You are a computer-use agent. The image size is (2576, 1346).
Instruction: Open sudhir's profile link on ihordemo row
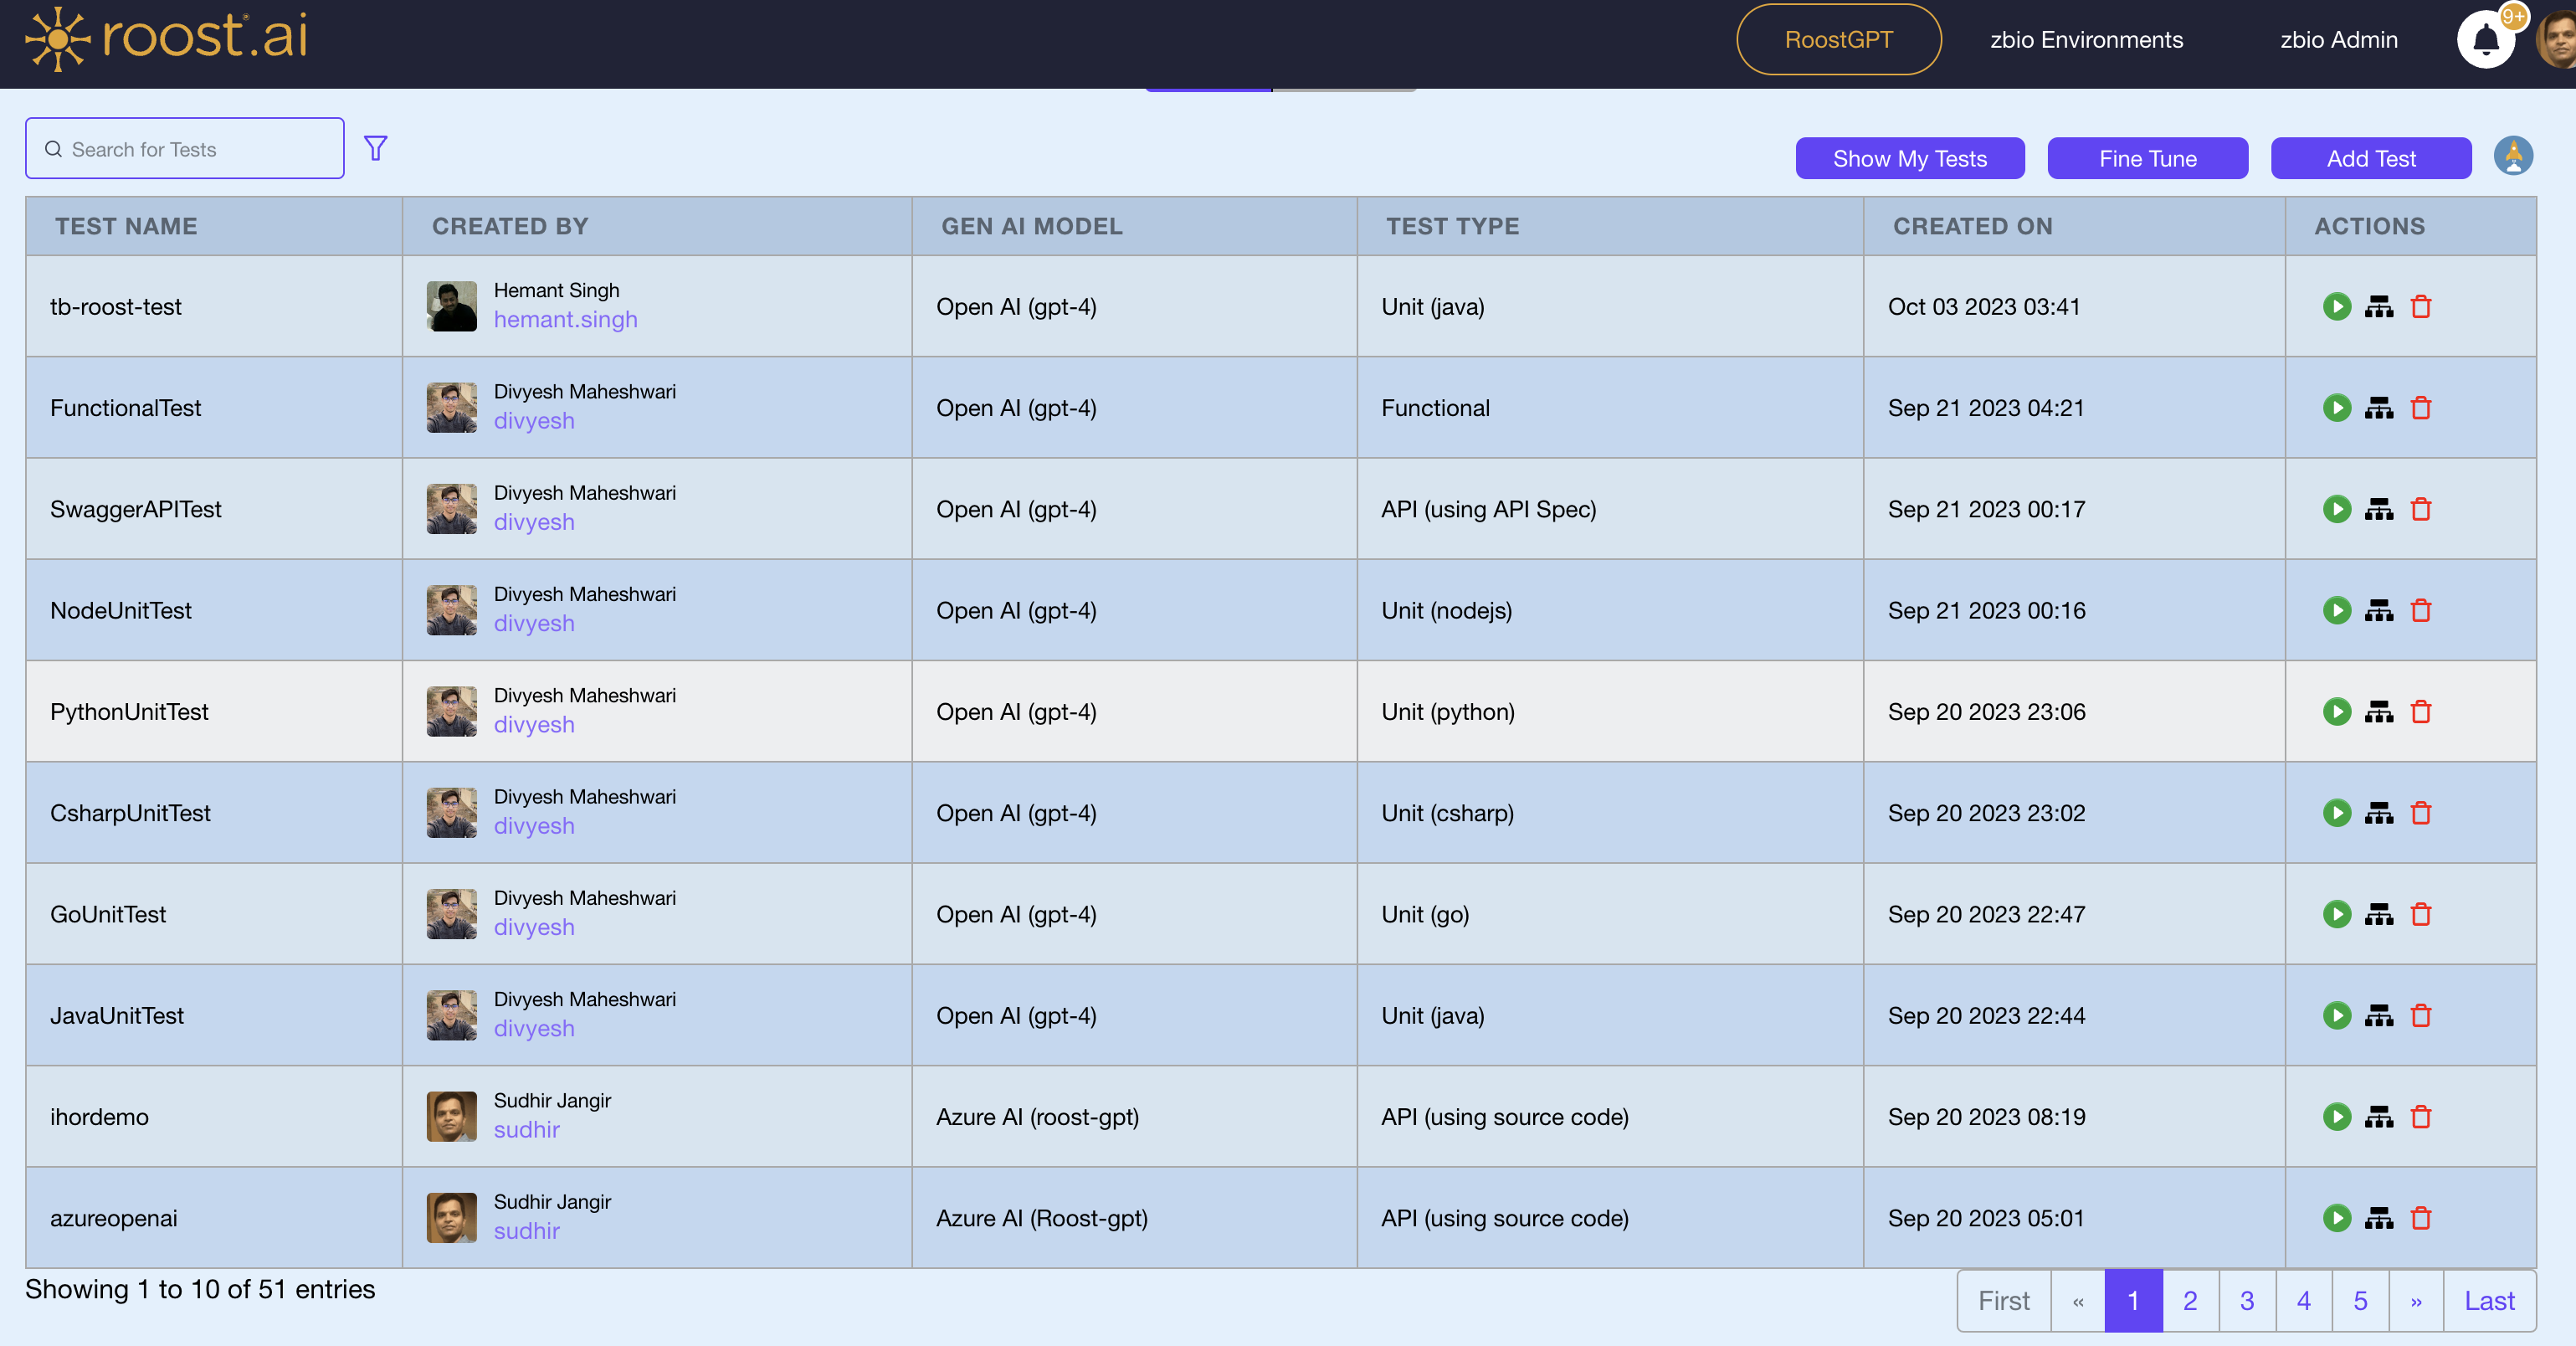coord(527,1130)
